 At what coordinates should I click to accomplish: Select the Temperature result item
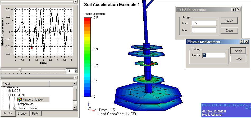point(25,104)
